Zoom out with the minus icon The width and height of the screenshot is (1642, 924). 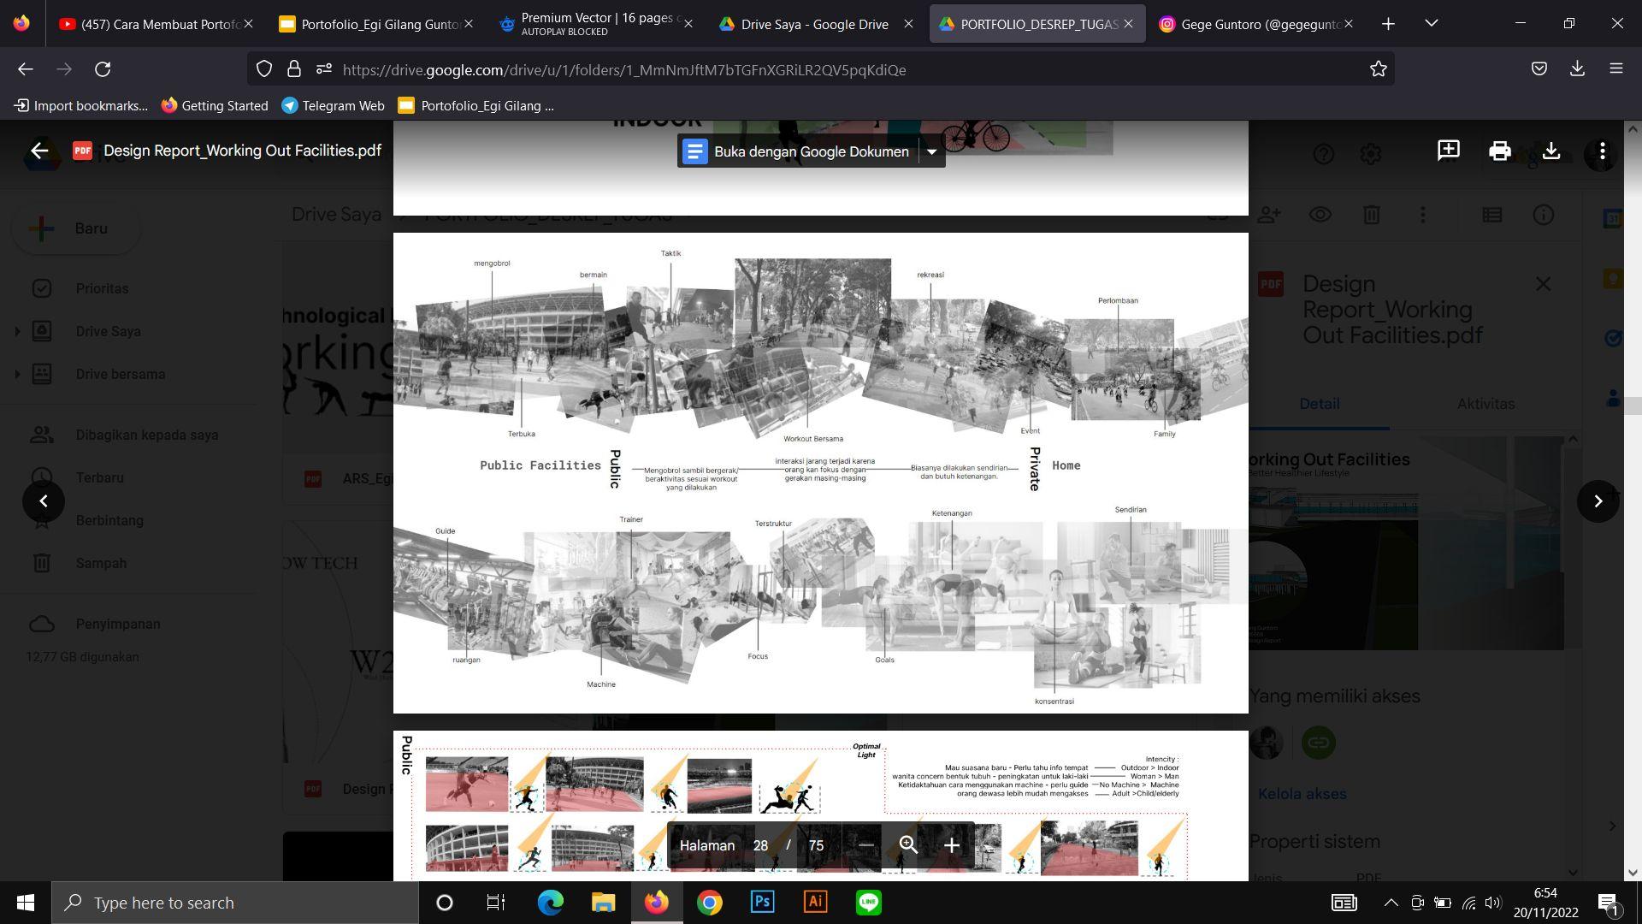click(865, 845)
